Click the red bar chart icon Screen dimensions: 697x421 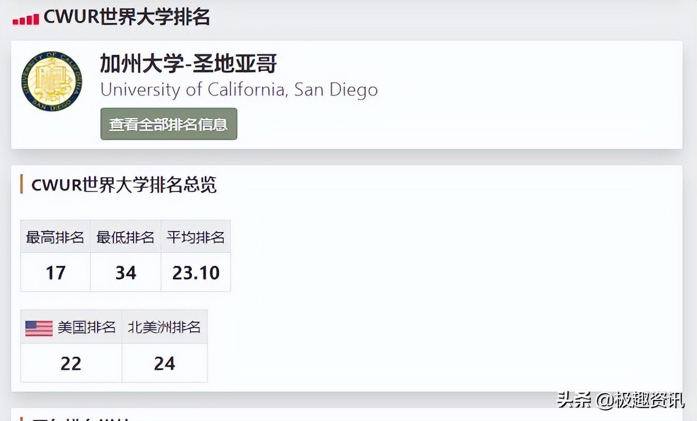point(26,19)
